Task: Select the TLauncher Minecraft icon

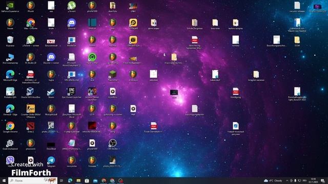Action: pos(113,76)
